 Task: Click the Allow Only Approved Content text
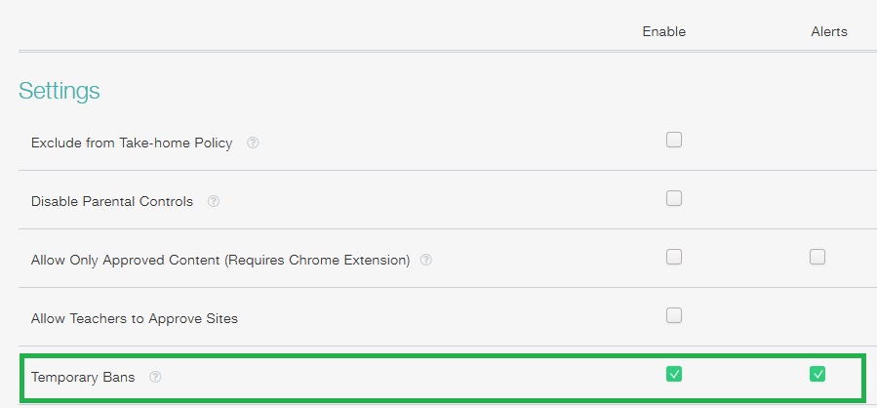click(126, 261)
